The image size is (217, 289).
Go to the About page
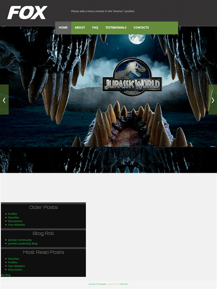coord(80,27)
